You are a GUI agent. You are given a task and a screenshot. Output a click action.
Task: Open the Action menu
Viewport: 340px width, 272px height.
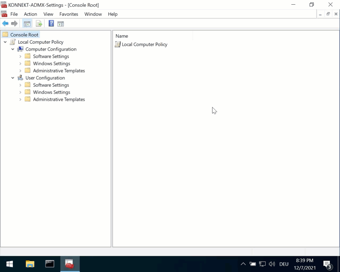[30, 14]
